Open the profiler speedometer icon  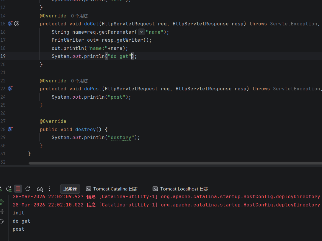coord(40,189)
